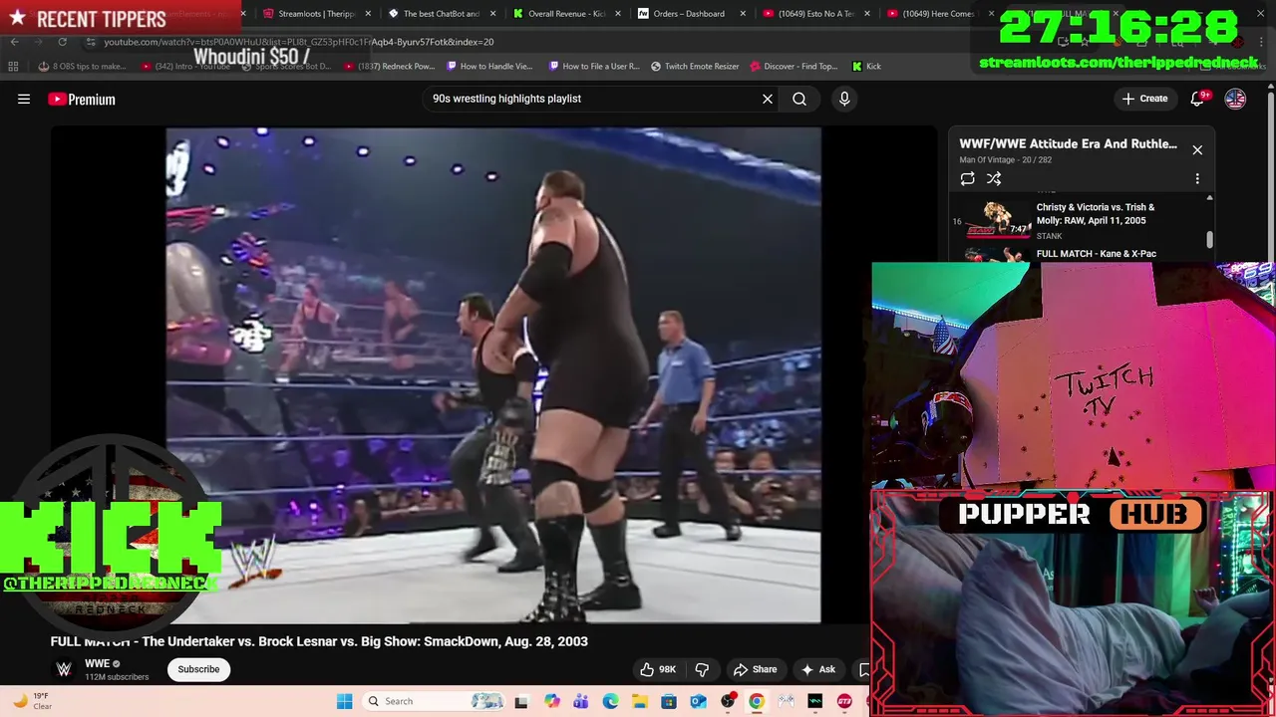Open playlist panel three-dot options
Image resolution: width=1276 pixels, height=717 pixels.
(x=1197, y=179)
